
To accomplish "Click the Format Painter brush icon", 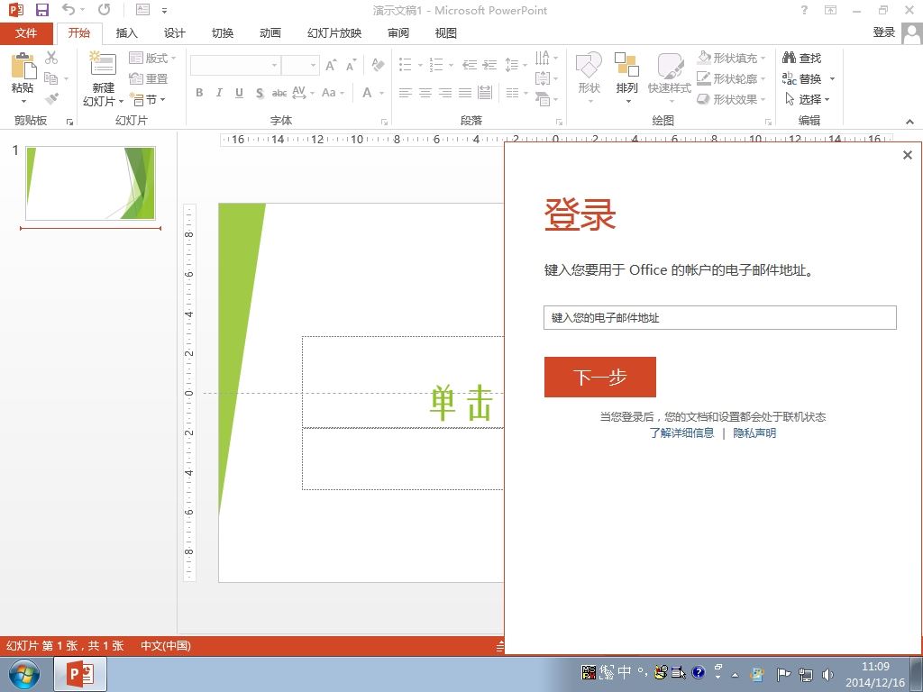I will pos(51,99).
